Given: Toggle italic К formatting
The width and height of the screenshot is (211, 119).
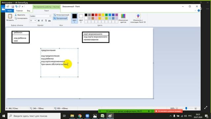Looking at the screenshot, I should coord(42,20).
